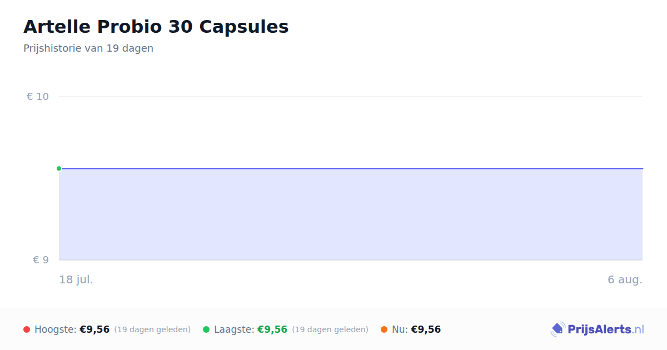Click the shaded area under price line

coord(351,214)
